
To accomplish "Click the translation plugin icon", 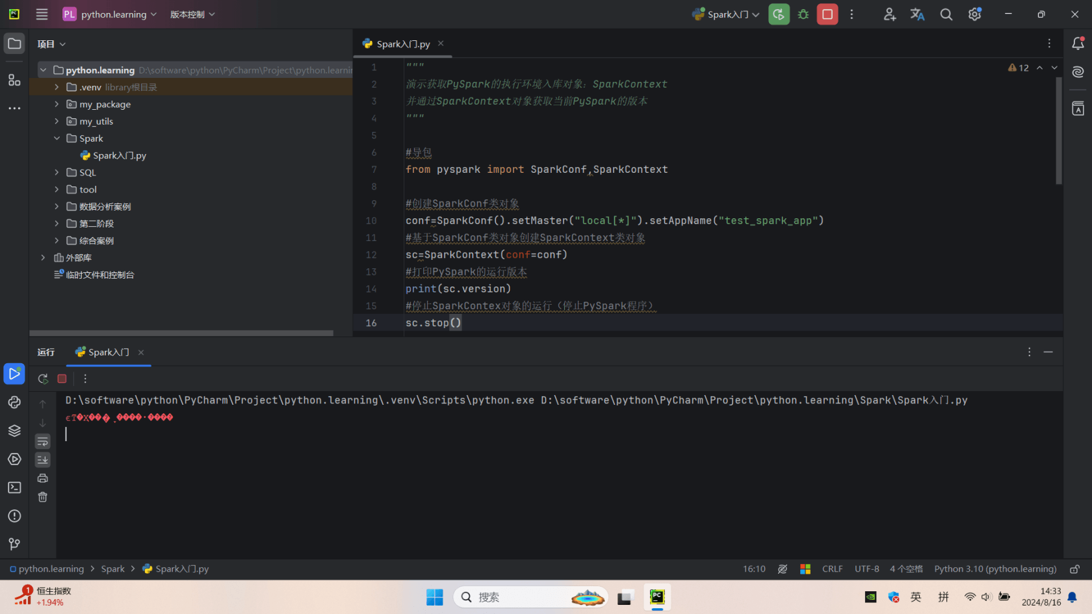I will tap(917, 14).
